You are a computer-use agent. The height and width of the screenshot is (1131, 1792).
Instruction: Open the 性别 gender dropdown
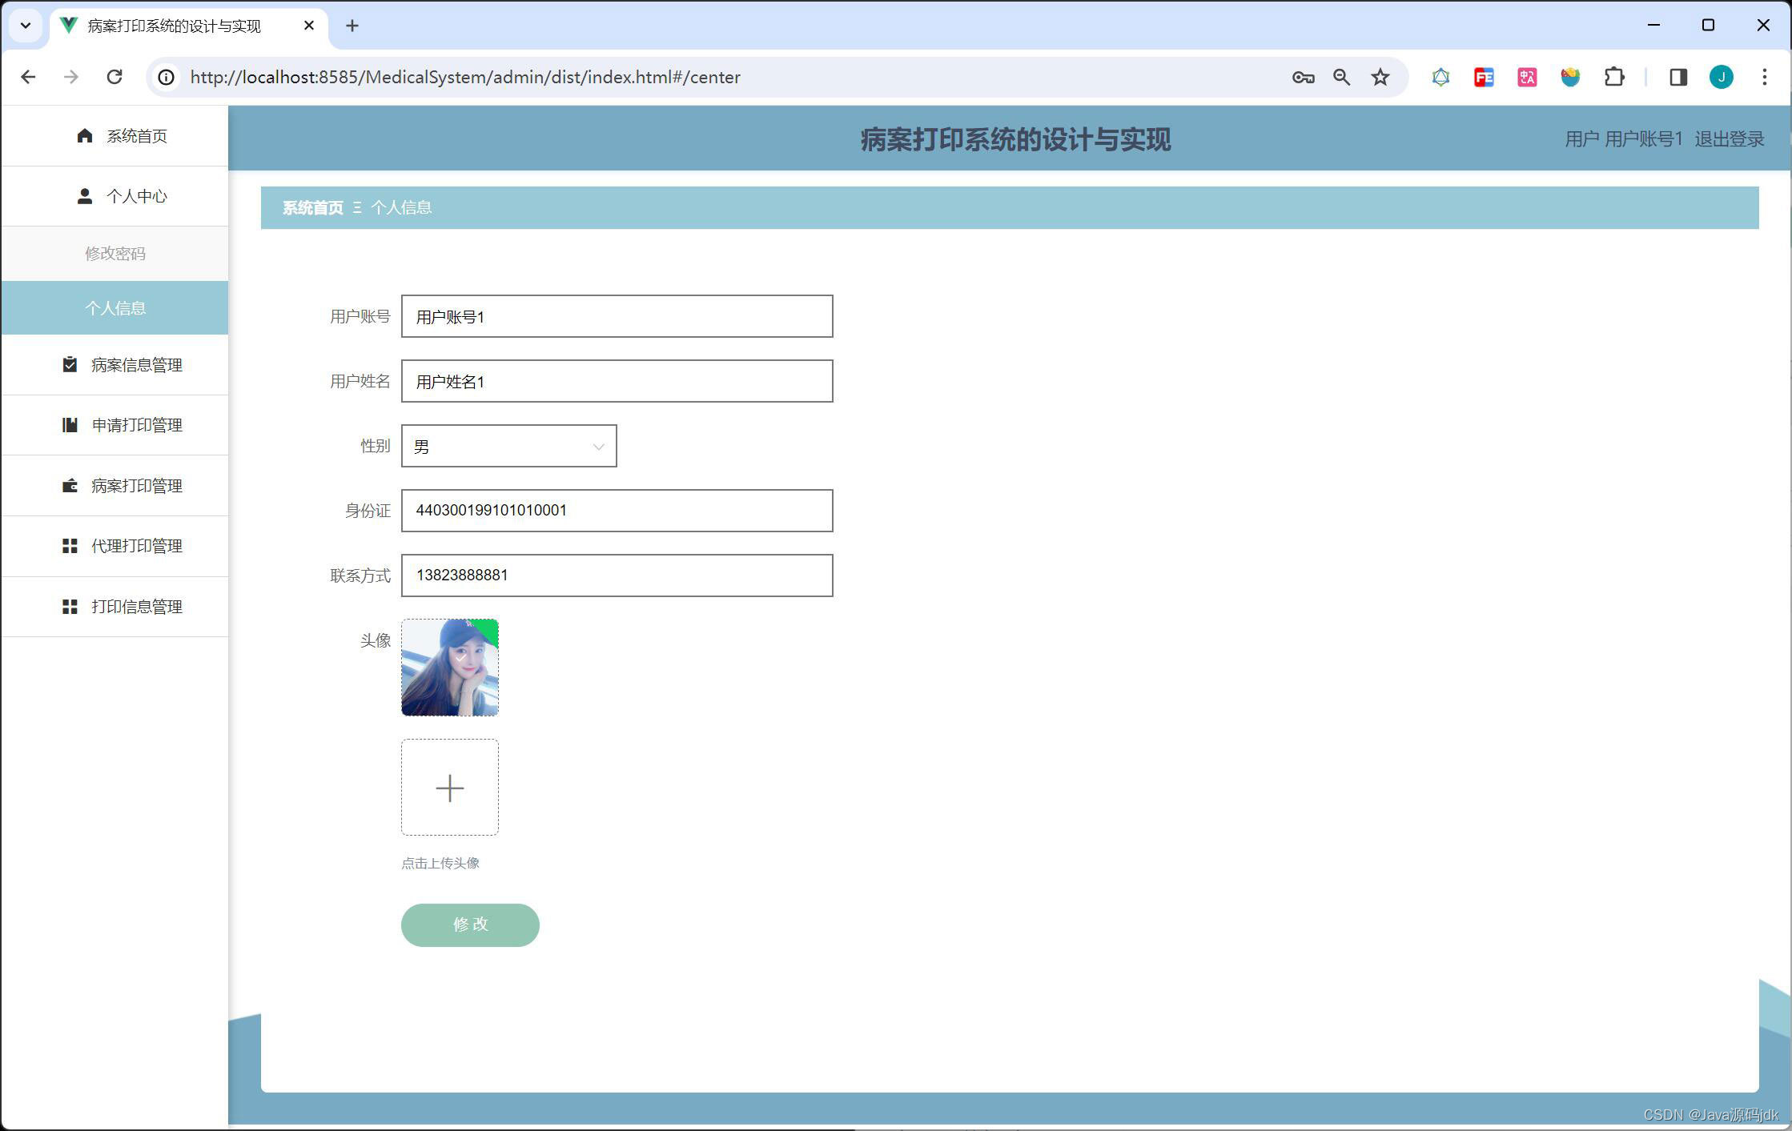click(x=508, y=446)
